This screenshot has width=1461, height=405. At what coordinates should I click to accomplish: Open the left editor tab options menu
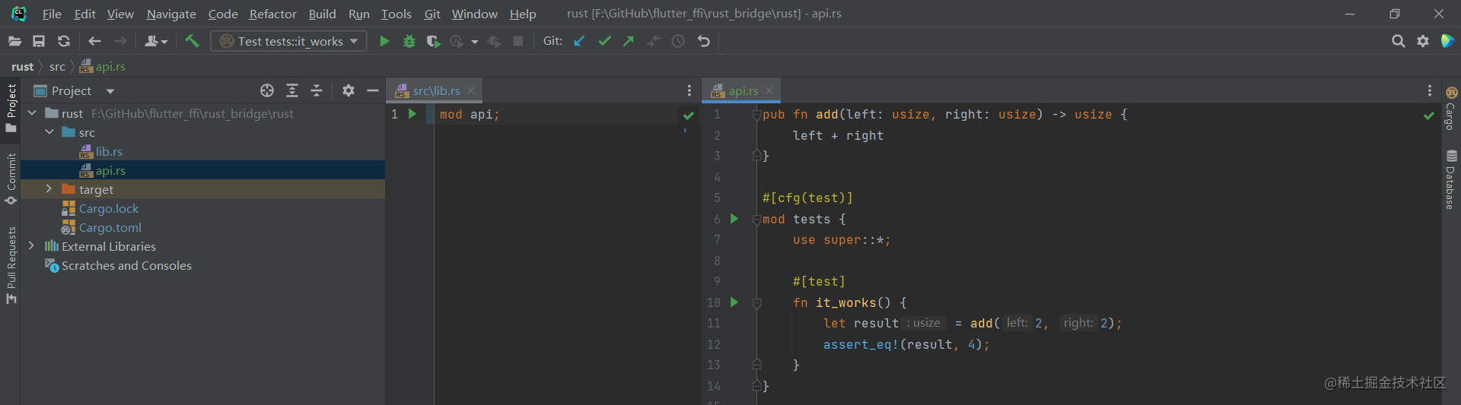click(x=689, y=90)
